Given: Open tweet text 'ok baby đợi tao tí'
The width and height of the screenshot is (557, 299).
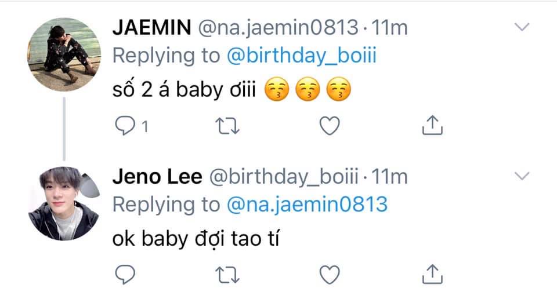Looking at the screenshot, I should pyautogui.click(x=196, y=239).
